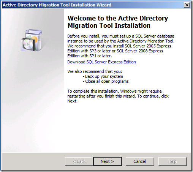Click the greyed-out < Back button

coord(79,161)
